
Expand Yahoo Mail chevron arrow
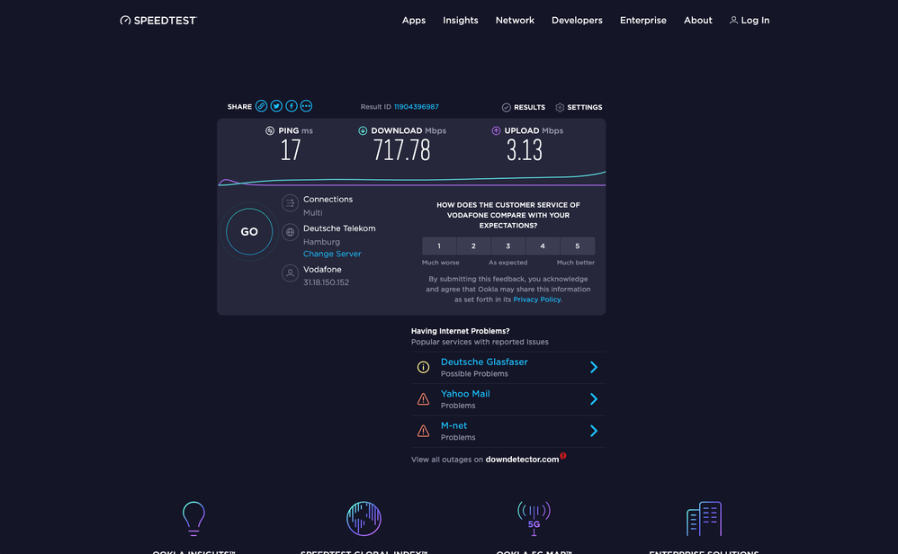click(x=594, y=399)
